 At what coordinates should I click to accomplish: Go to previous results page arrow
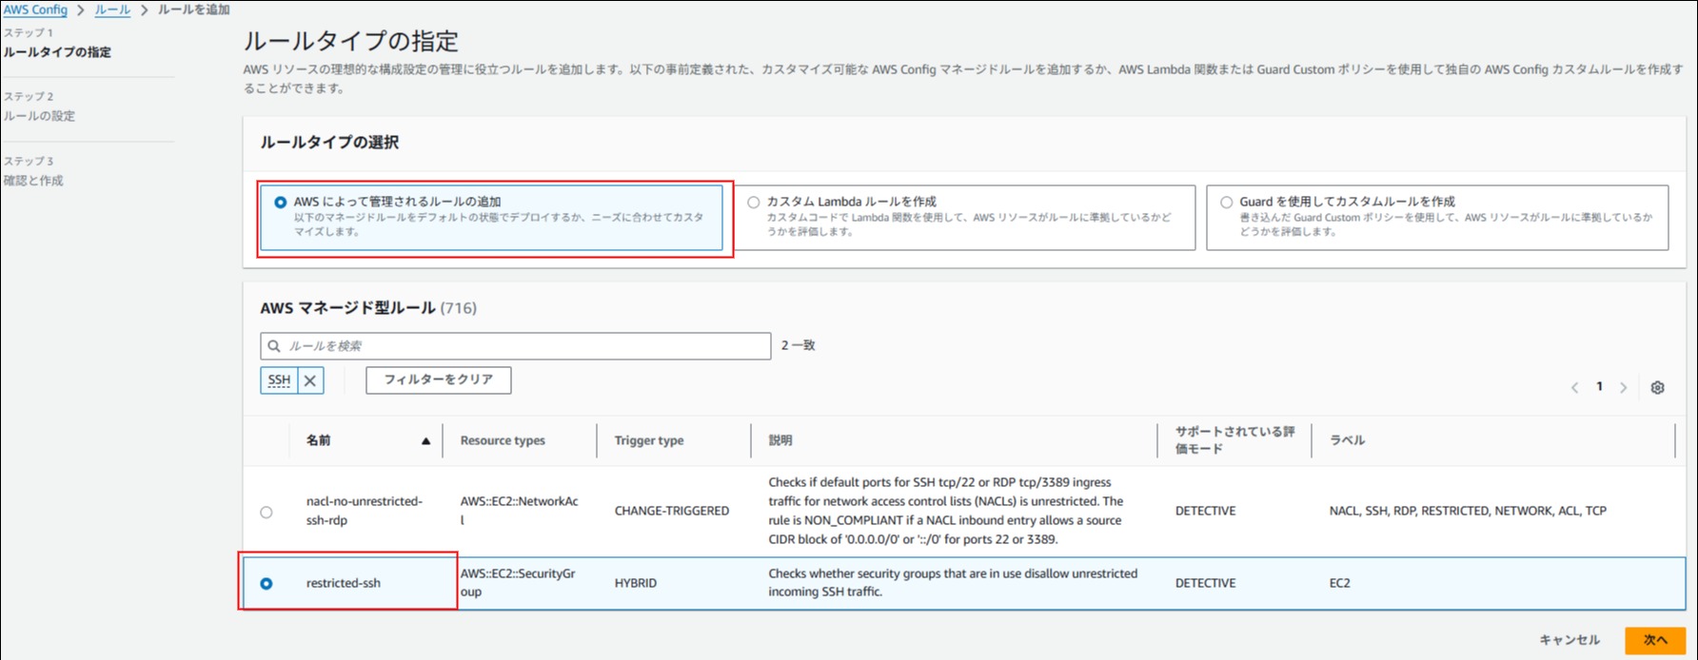pyautogui.click(x=1574, y=388)
